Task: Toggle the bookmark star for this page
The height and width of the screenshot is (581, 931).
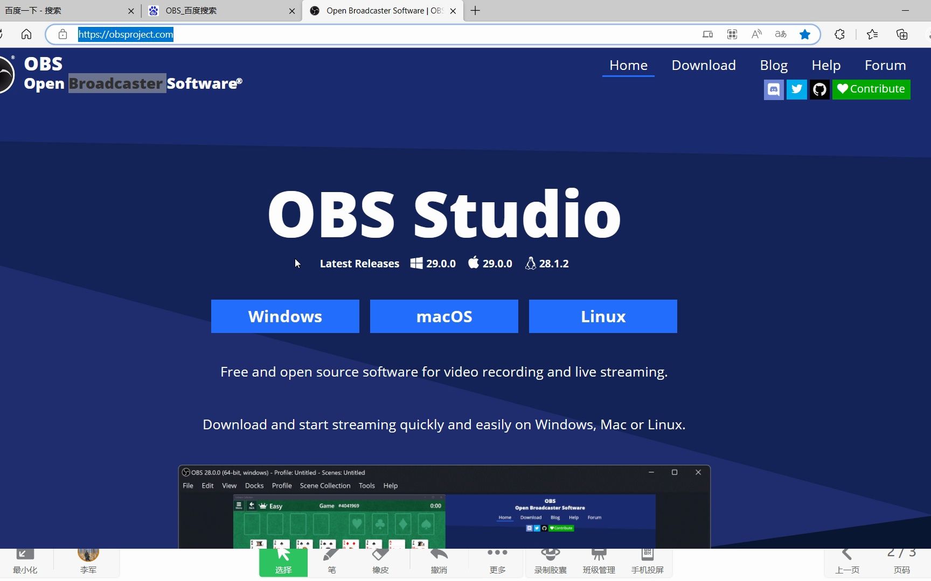Action: coord(805,34)
